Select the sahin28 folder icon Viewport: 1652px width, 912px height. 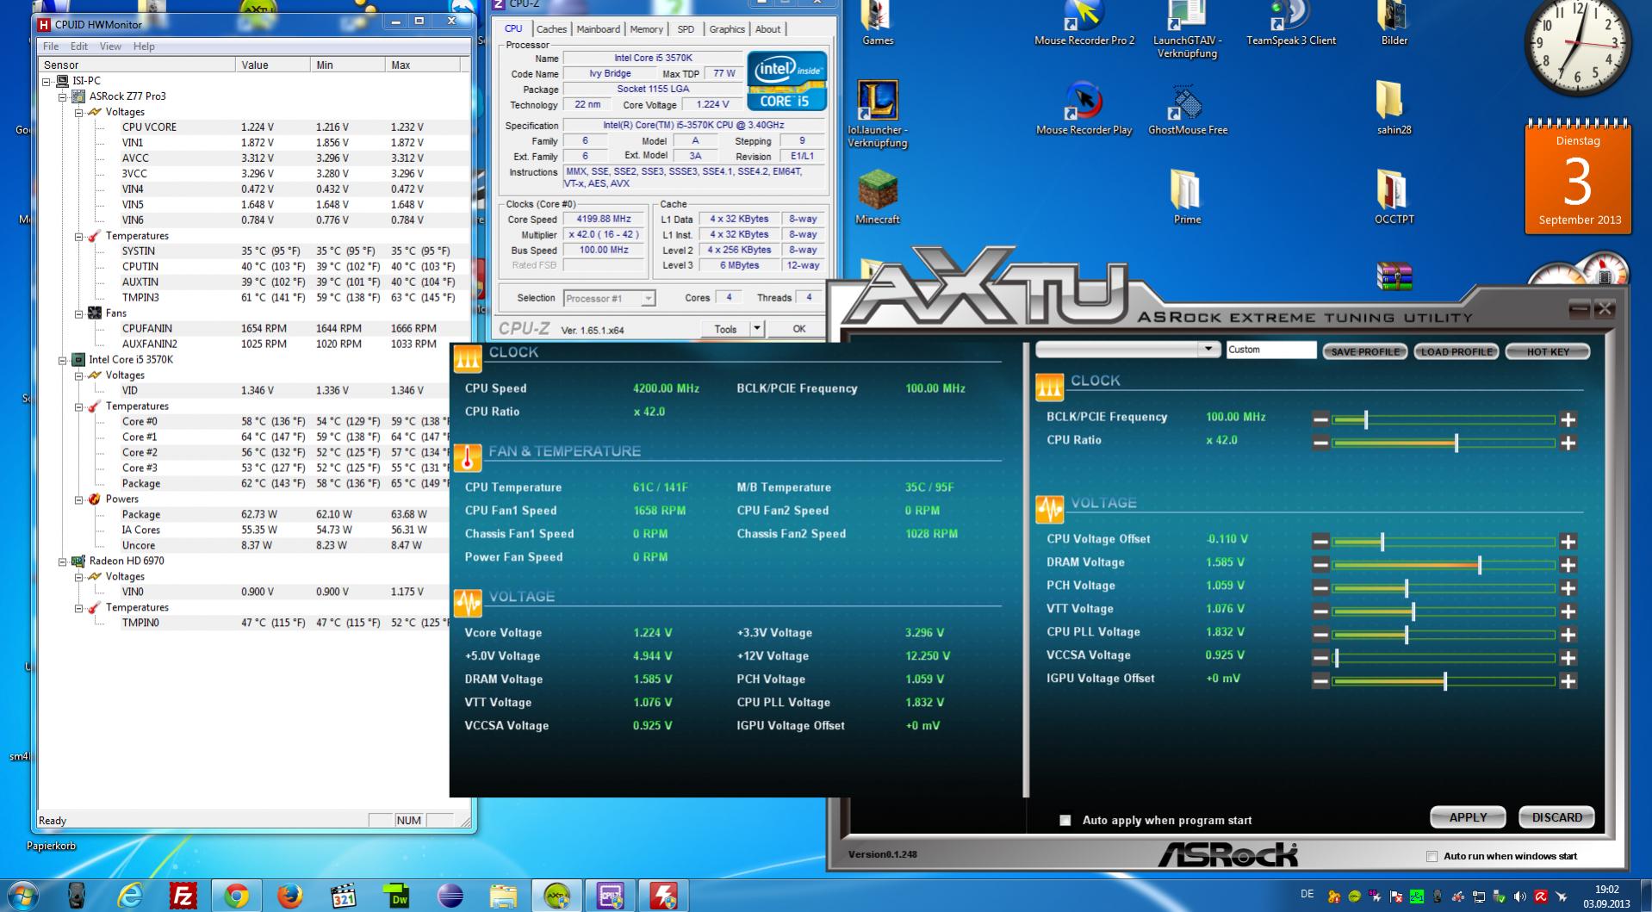click(1394, 109)
